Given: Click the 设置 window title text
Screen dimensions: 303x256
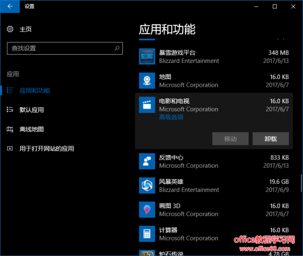Looking at the screenshot, I should (29, 6).
